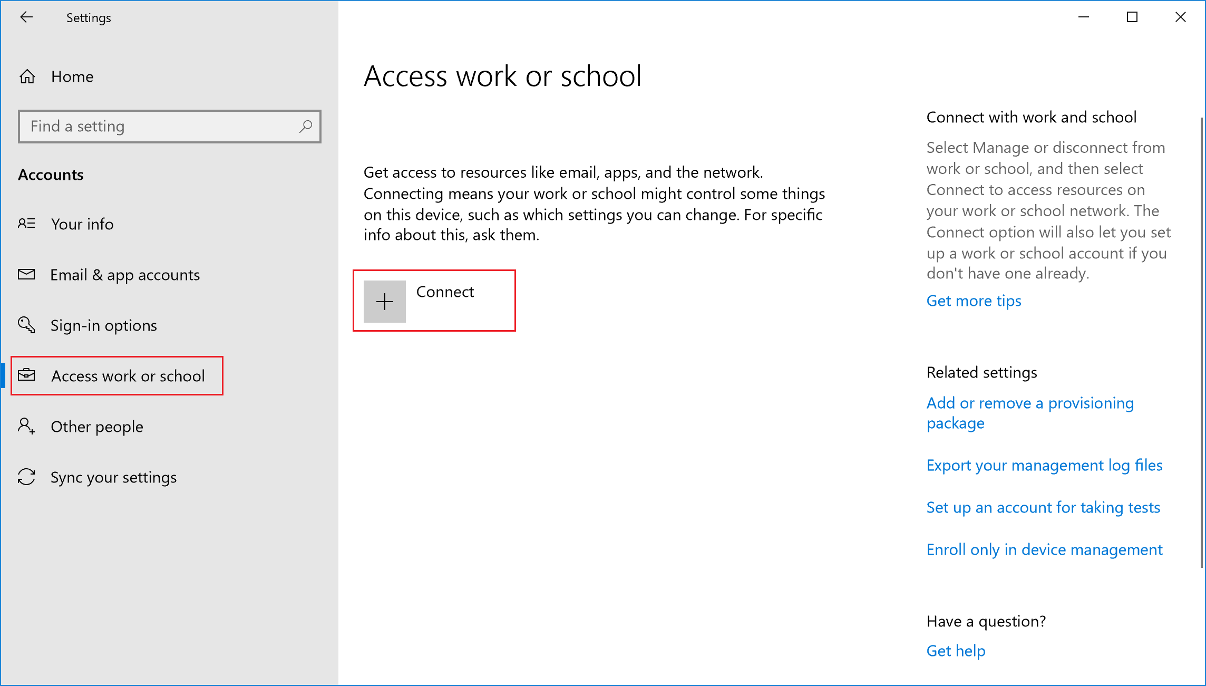Select Export your management log files
This screenshot has height=686, width=1206.
[x=1045, y=465]
